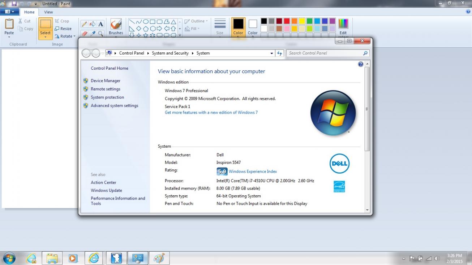The height and width of the screenshot is (265, 472).
Task: Click the System breadcrumb segment
Action: pos(203,53)
